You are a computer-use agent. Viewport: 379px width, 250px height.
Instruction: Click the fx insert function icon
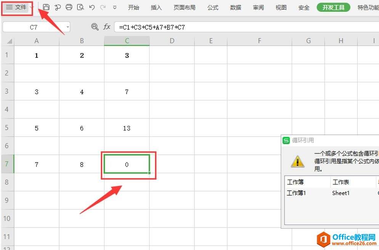point(107,27)
